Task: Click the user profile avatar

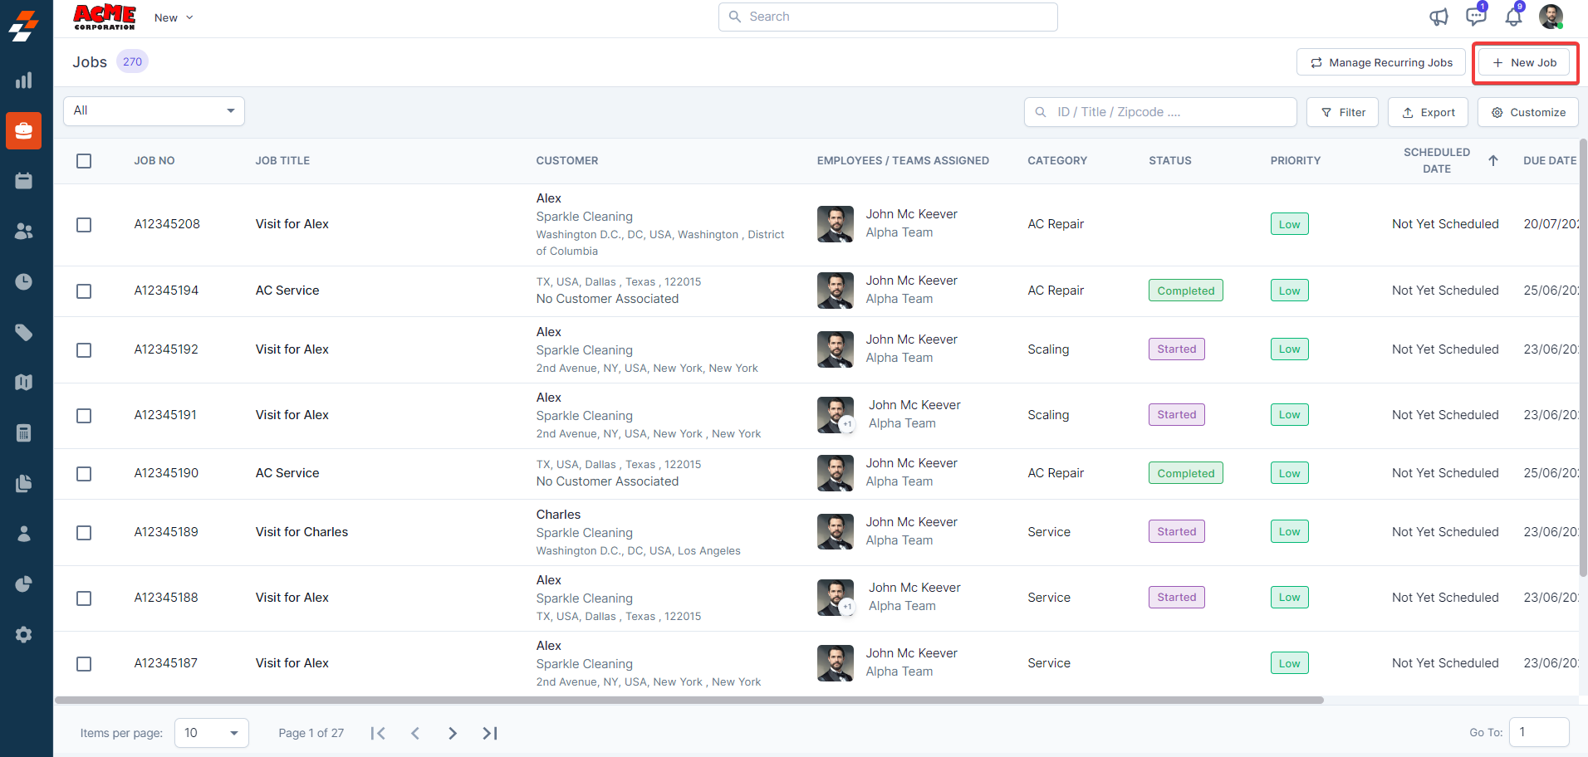Action: (x=1551, y=17)
